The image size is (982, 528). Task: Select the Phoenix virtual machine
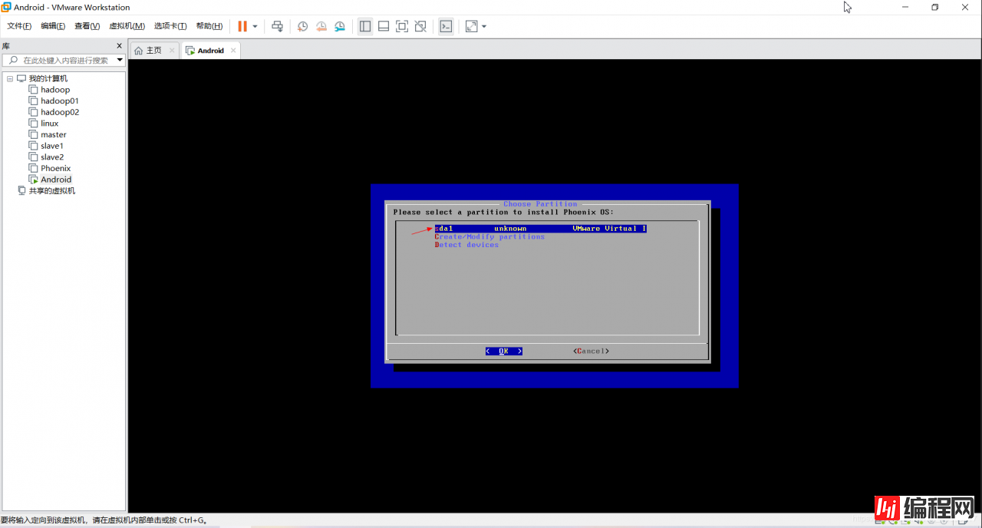55,168
